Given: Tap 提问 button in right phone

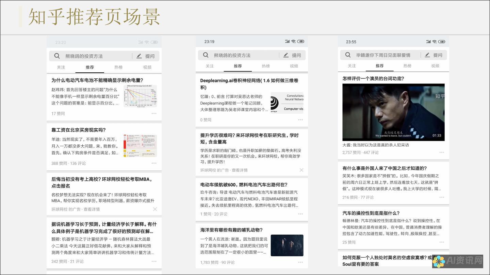Looking at the screenshot, I should point(434,55).
